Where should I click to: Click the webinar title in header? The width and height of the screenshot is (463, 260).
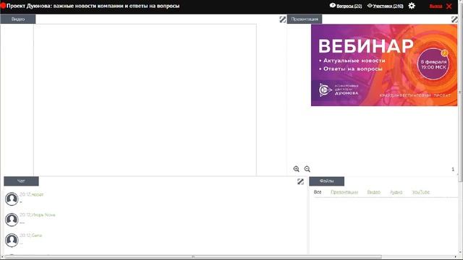click(93, 6)
